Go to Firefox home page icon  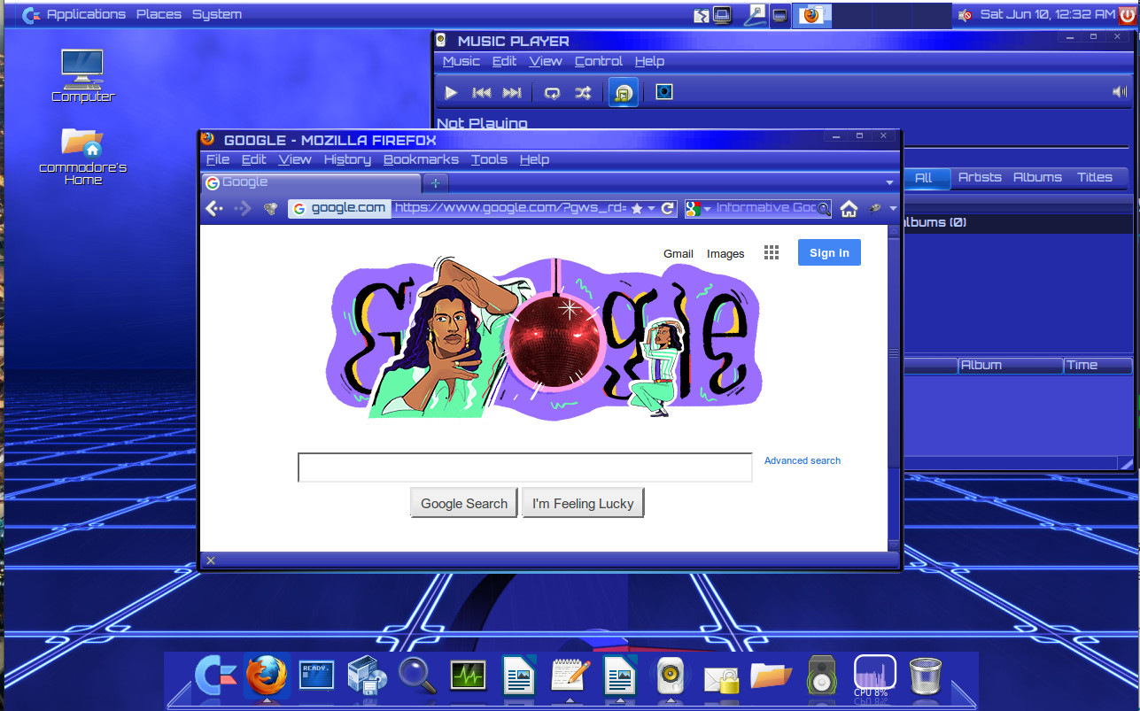[849, 208]
